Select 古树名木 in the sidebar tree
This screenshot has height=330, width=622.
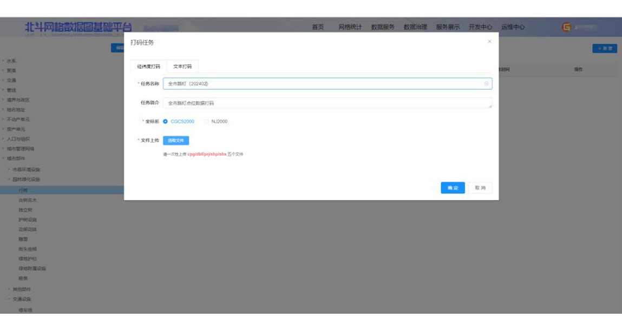pos(28,200)
